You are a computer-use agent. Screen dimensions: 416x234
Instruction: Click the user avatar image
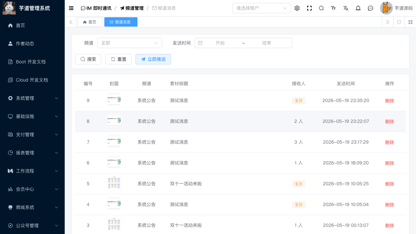pyautogui.click(x=386, y=8)
